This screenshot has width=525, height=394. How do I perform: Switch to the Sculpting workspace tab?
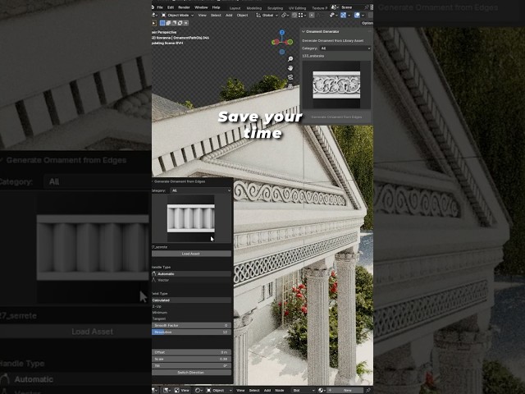coord(275,8)
